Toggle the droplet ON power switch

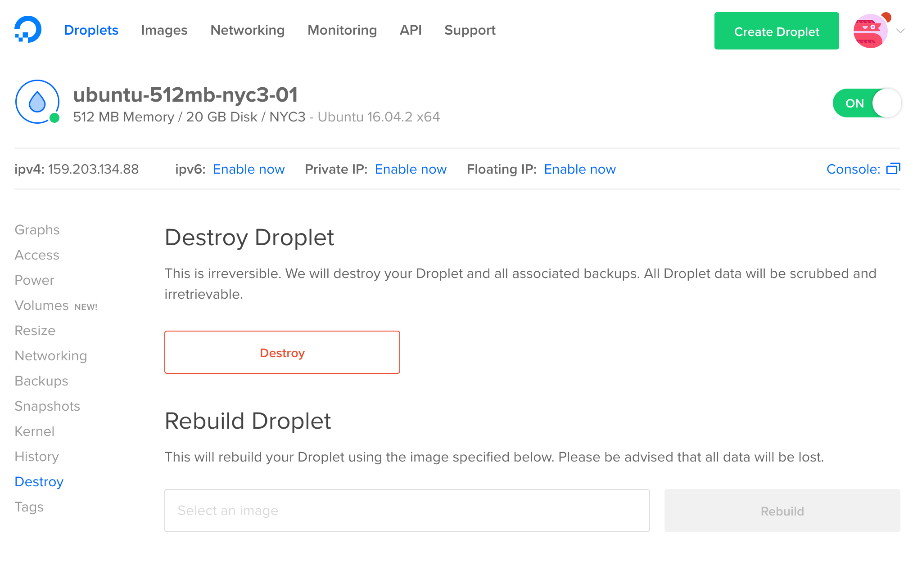pyautogui.click(x=867, y=103)
